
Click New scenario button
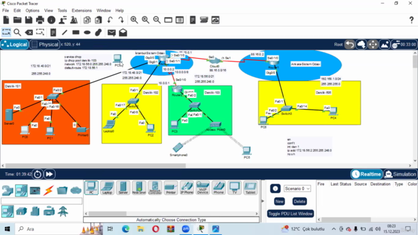tap(279, 202)
